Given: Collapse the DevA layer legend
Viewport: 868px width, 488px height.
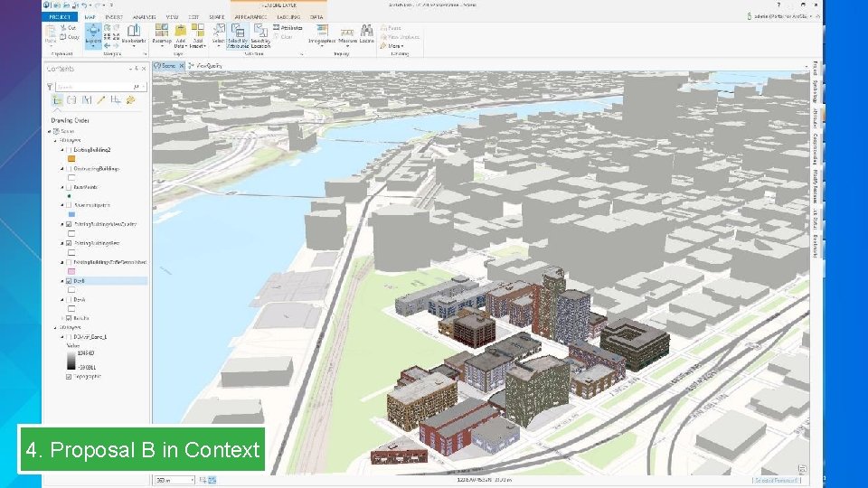Looking at the screenshot, I should [62, 300].
